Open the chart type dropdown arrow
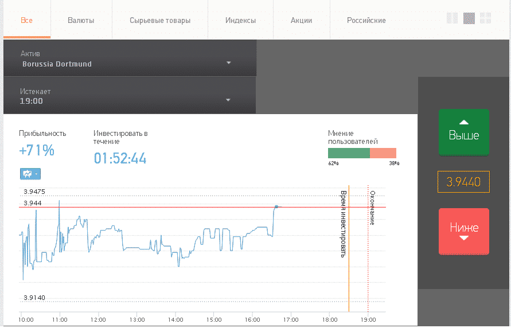Image resolution: width=511 pixels, height=328 pixels. [x=37, y=174]
